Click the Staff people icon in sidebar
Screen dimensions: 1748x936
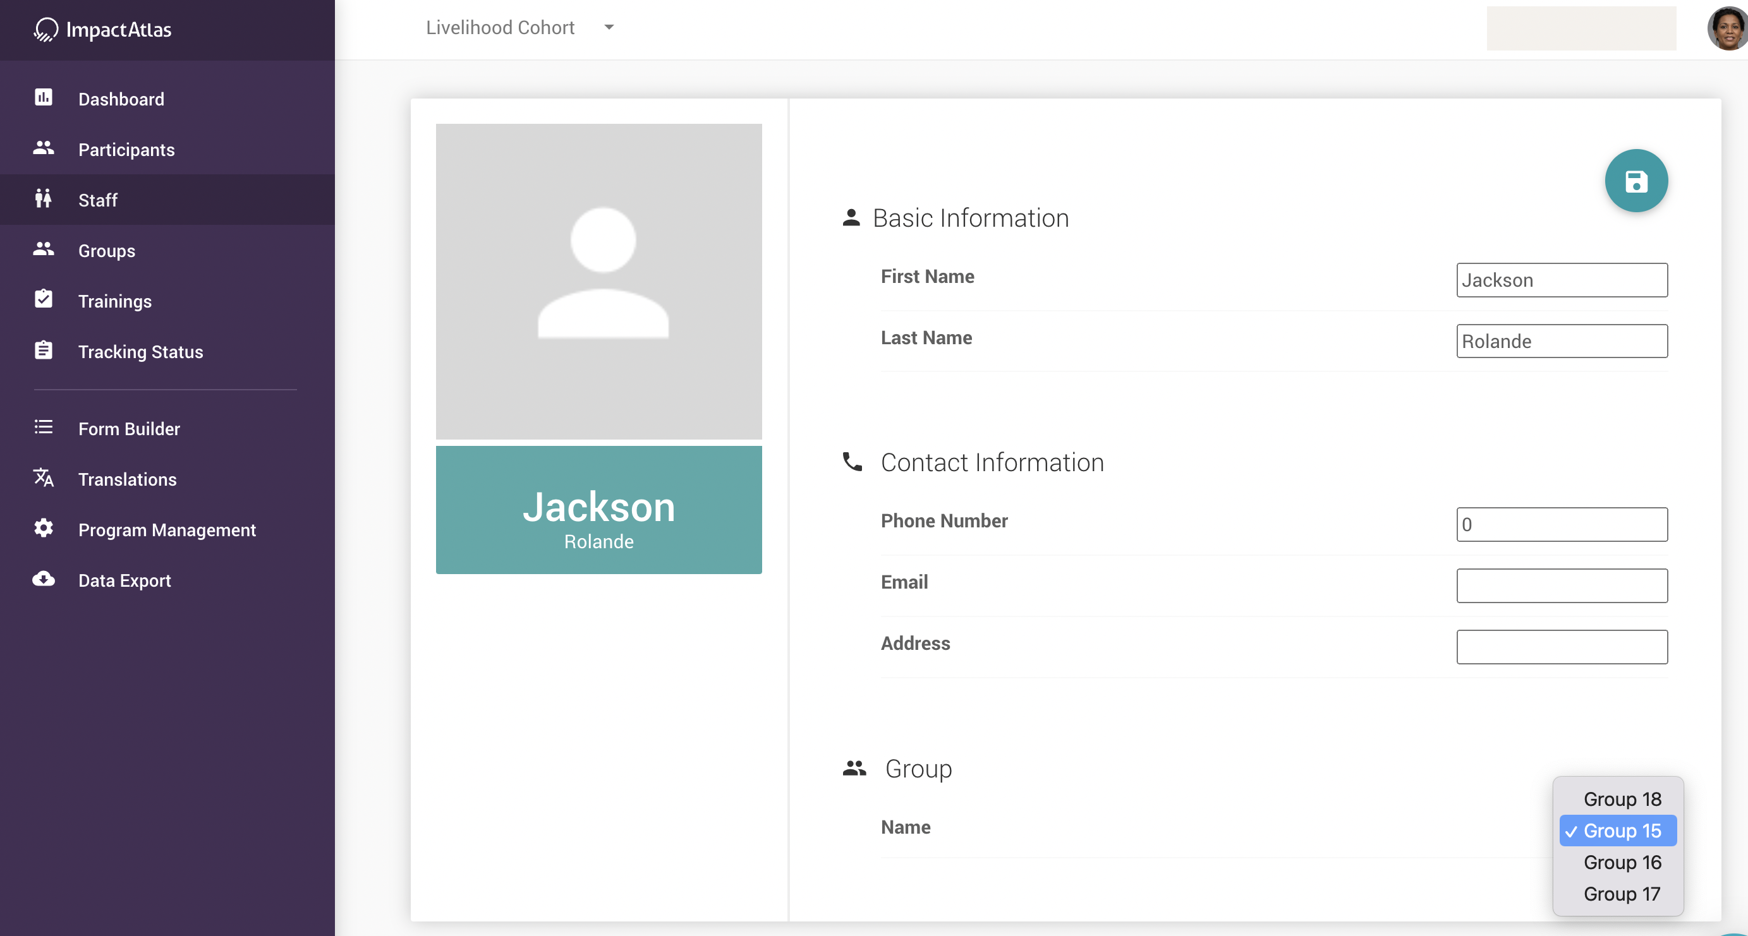[44, 199]
